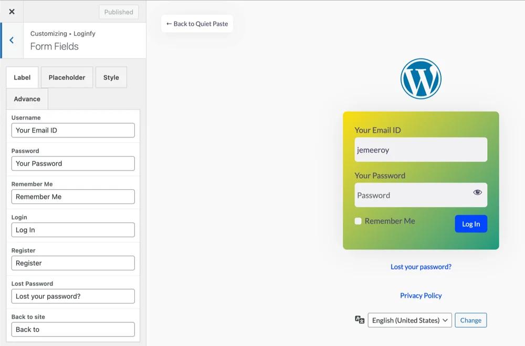
Task: Edit the Login label field containing Log In
Action: pyautogui.click(x=73, y=230)
